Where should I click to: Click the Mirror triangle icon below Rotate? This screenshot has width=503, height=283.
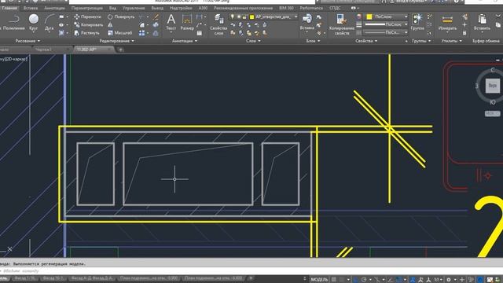[110, 24]
